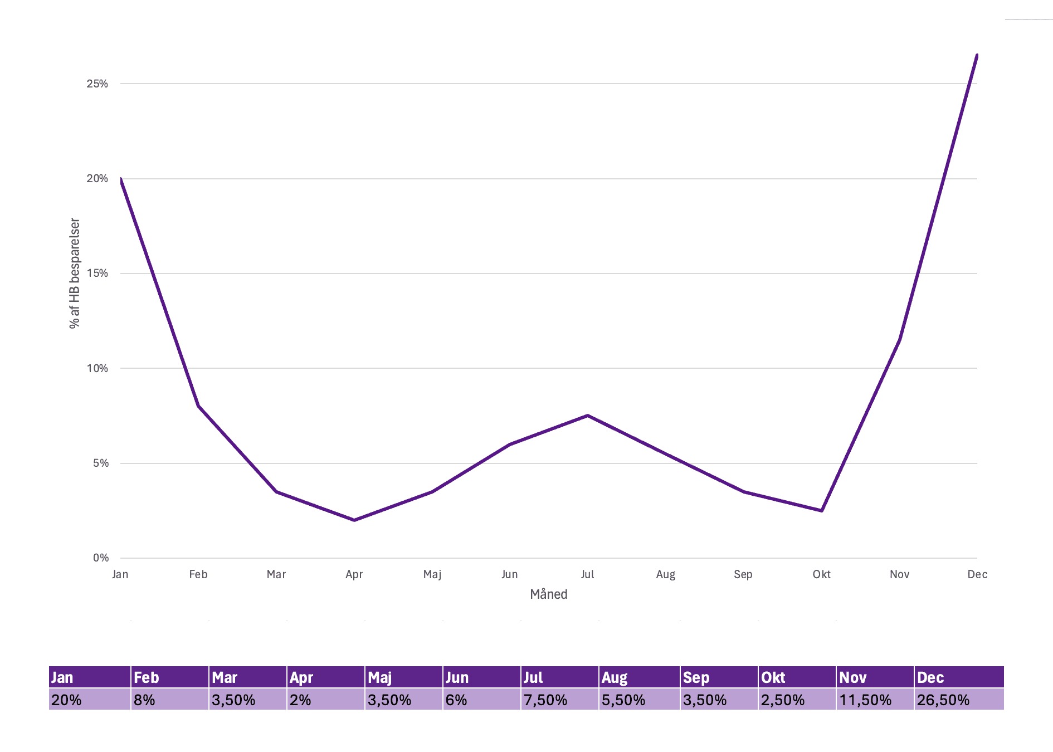Click the 7,50% value under Jul

point(559,700)
